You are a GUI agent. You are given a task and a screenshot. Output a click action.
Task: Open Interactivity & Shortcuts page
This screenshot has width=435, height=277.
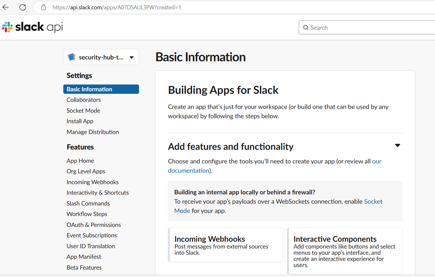click(x=98, y=193)
